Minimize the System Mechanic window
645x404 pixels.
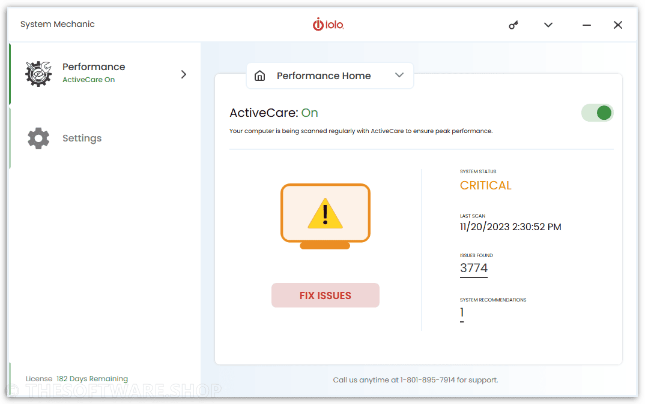587,25
